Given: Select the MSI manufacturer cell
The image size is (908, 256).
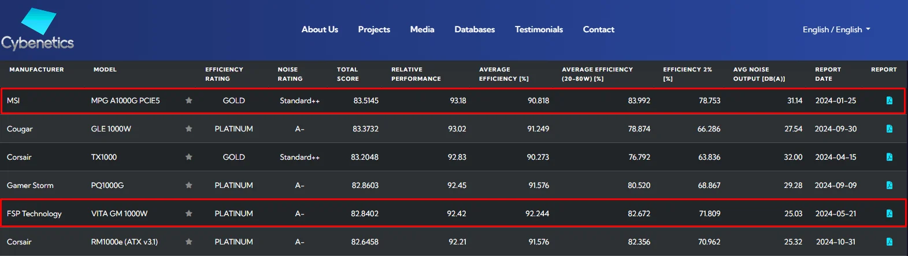Looking at the screenshot, I should coord(13,100).
